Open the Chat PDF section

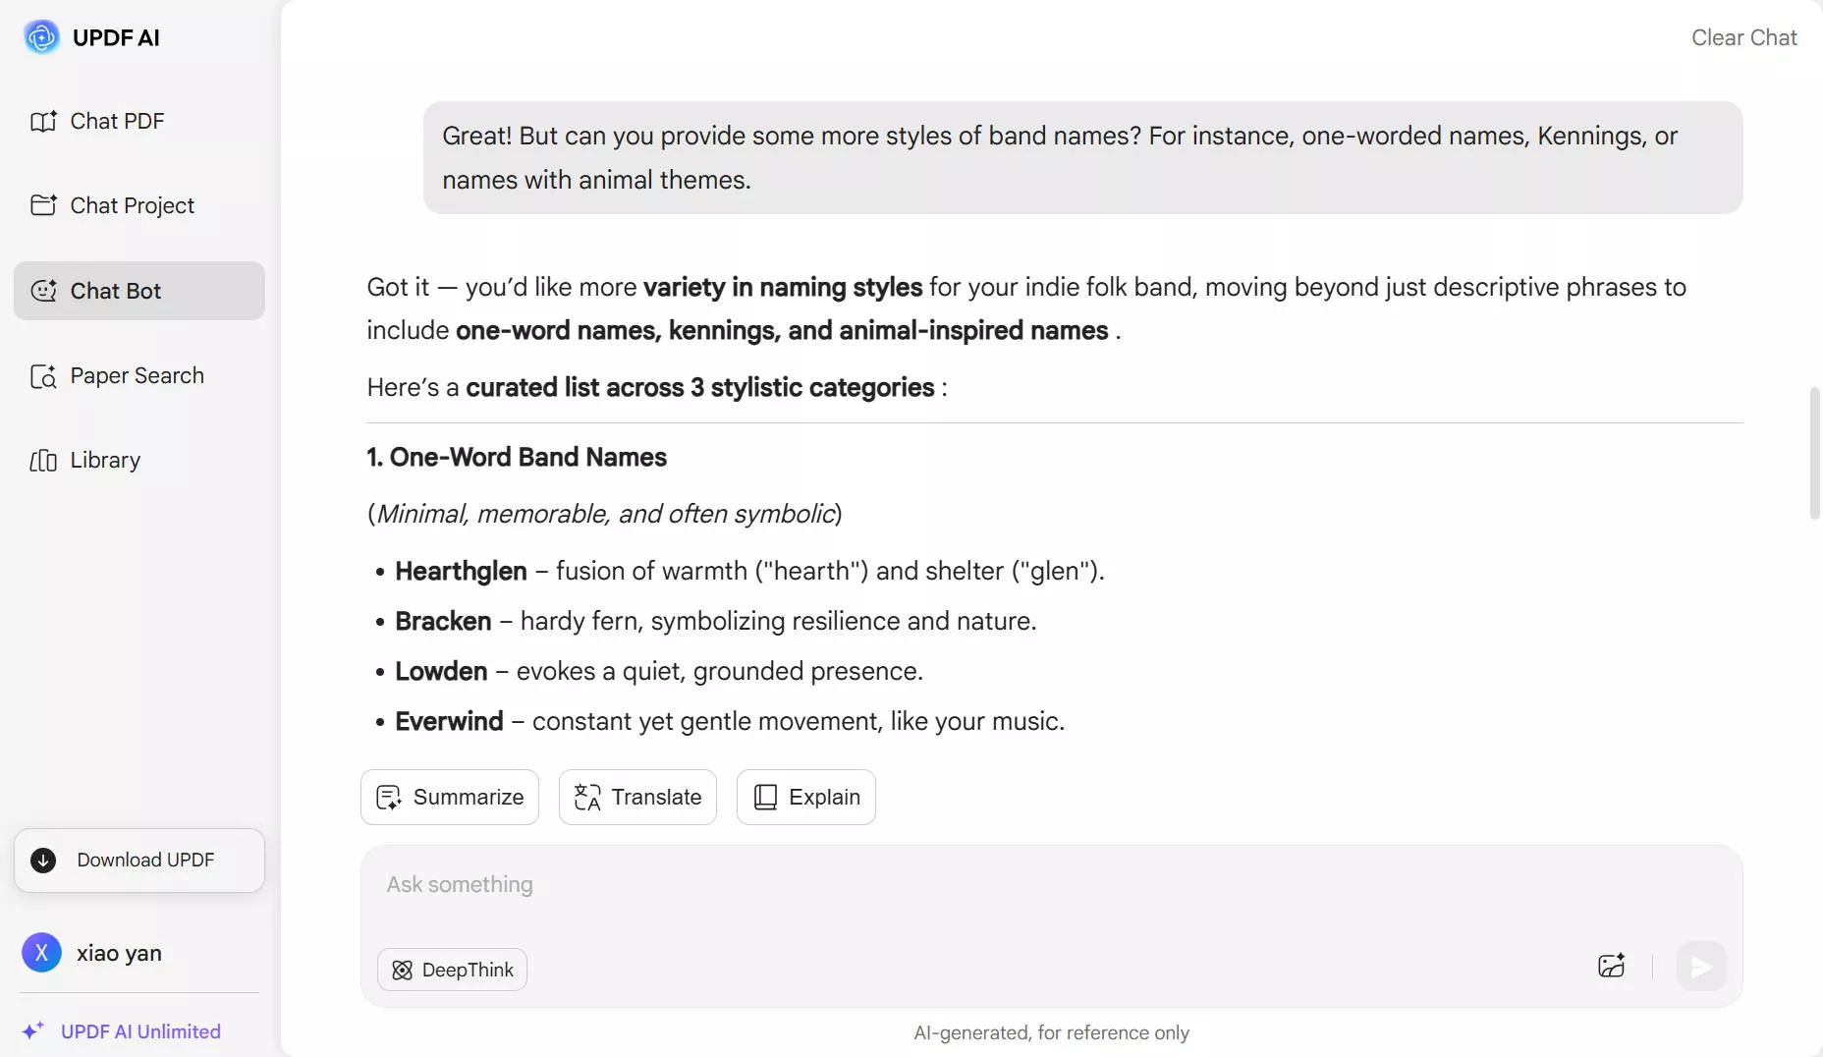116,121
